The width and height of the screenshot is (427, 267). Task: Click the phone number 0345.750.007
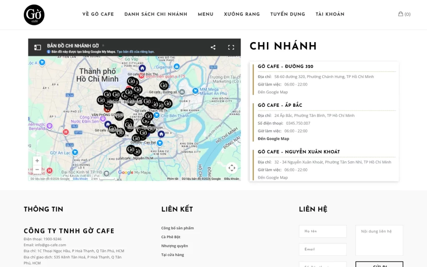pos(298,123)
